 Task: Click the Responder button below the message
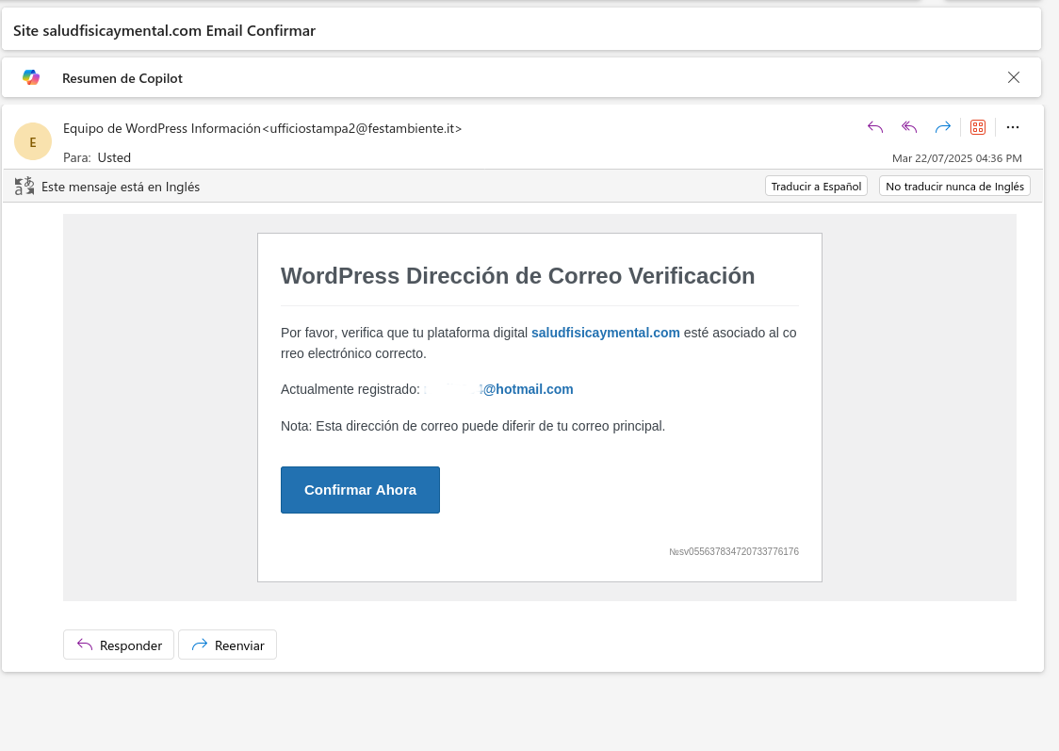(x=119, y=645)
